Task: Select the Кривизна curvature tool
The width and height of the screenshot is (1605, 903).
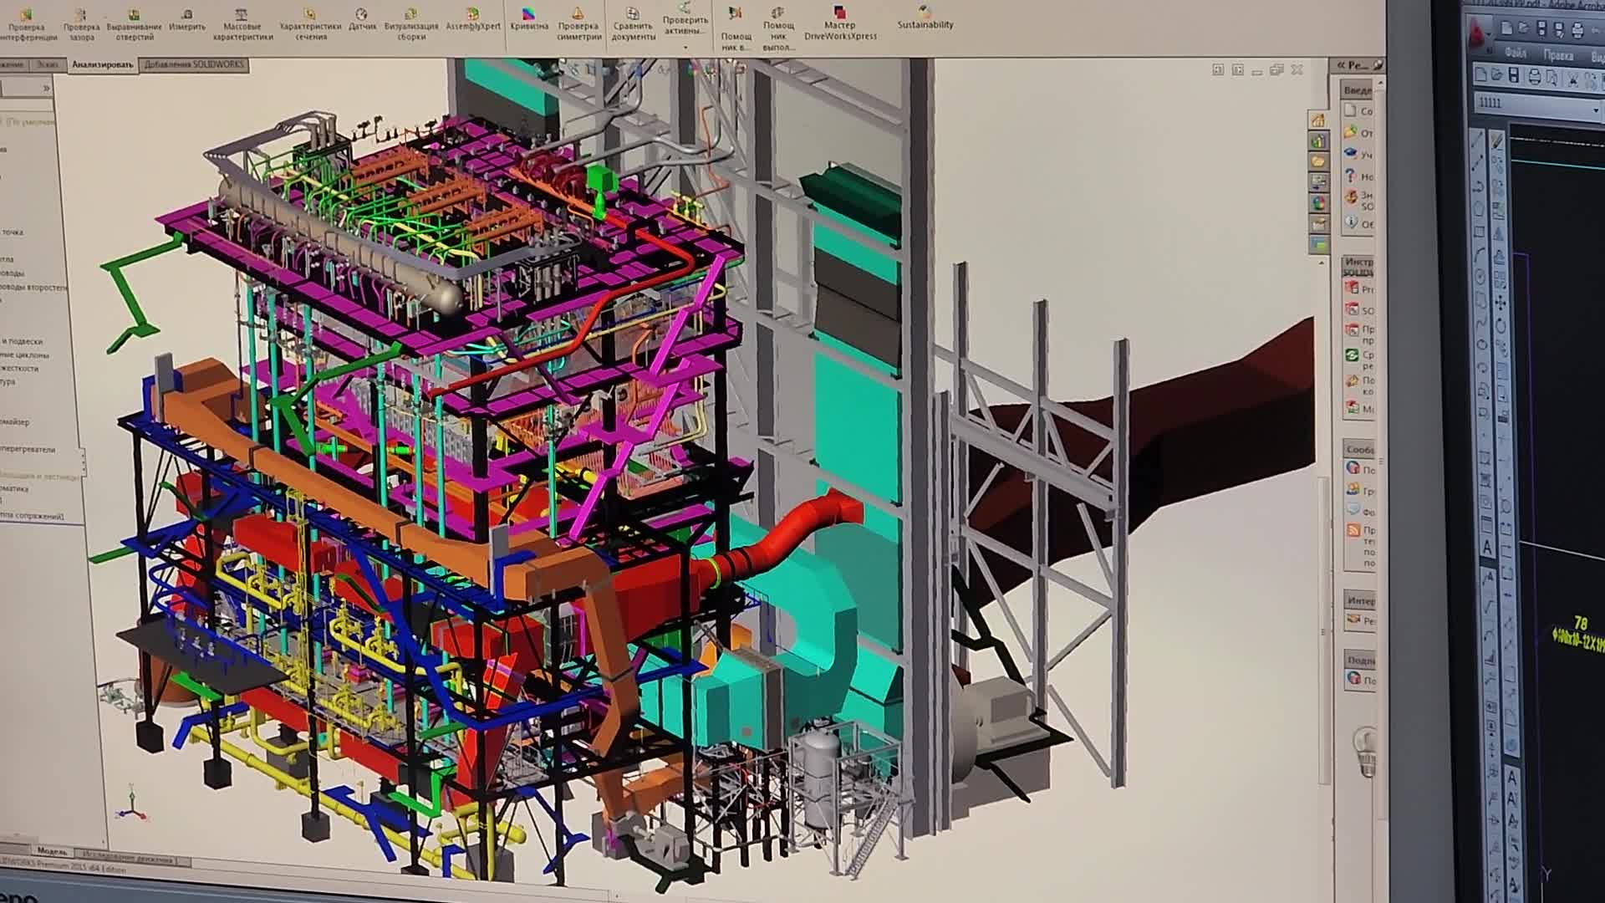Action: click(529, 20)
